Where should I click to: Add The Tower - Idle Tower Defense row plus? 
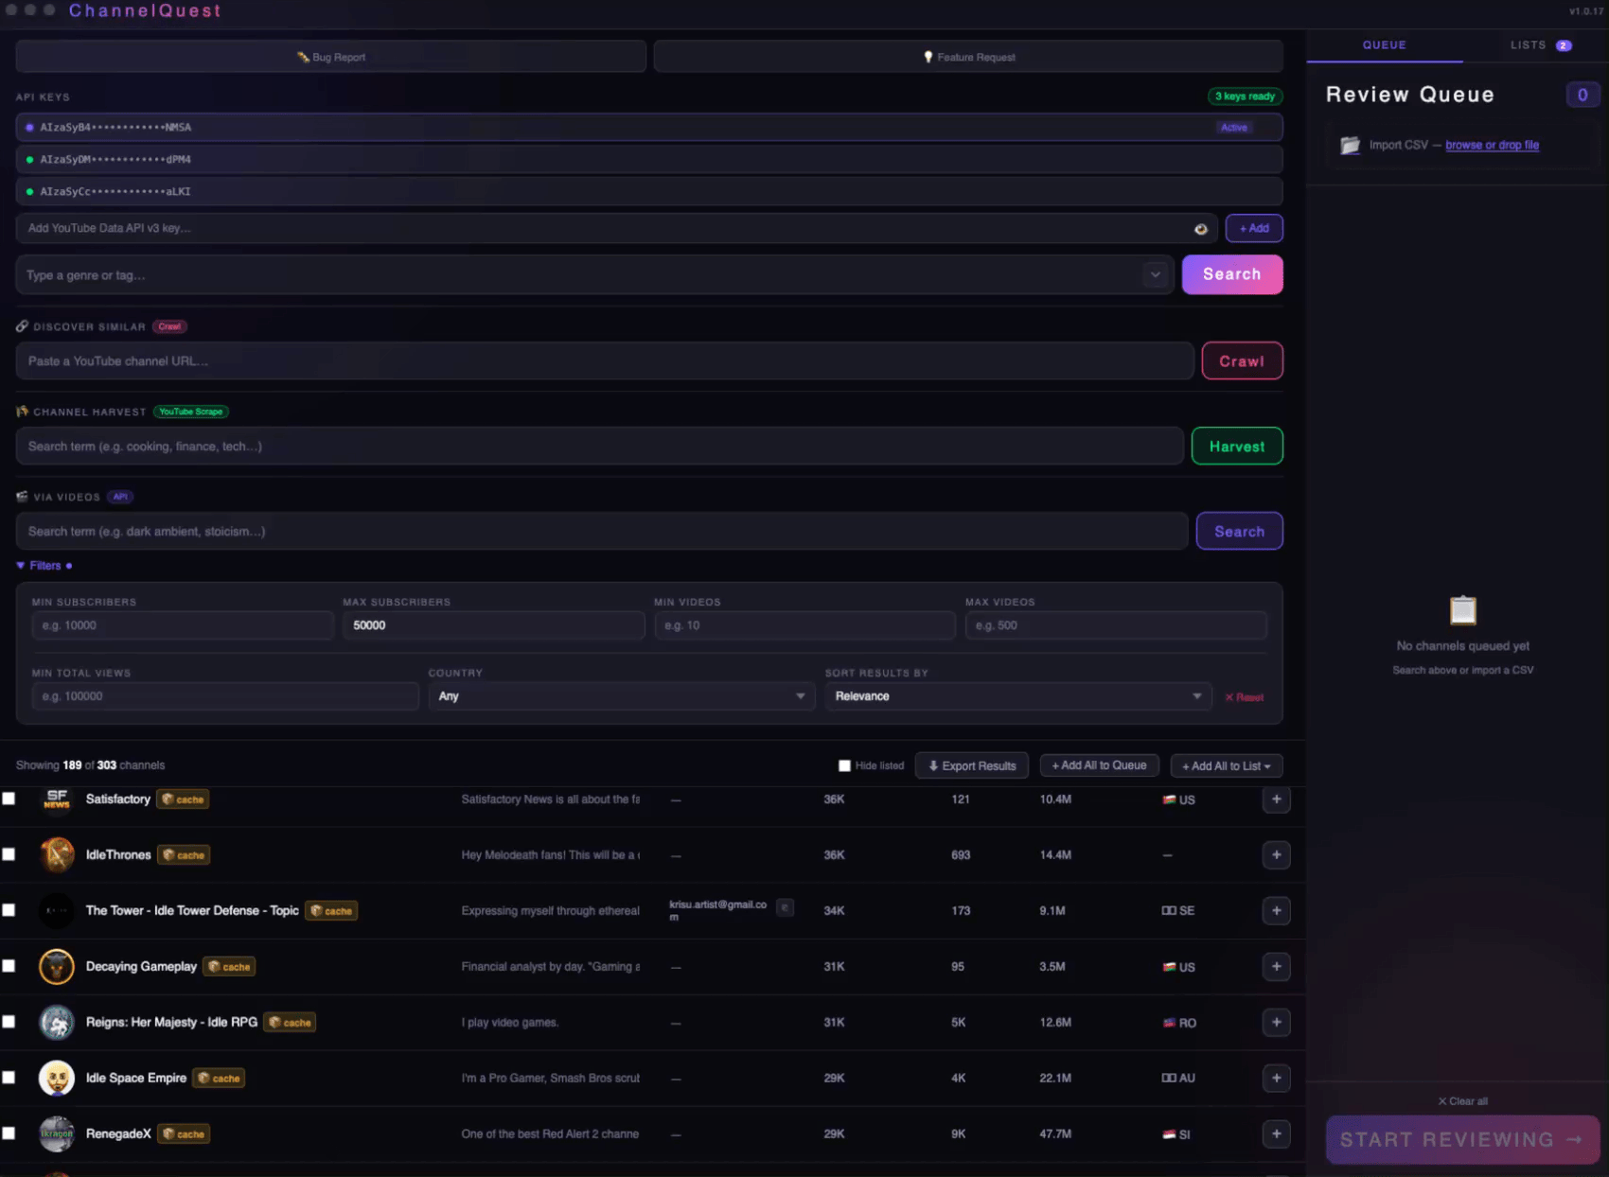1276,911
